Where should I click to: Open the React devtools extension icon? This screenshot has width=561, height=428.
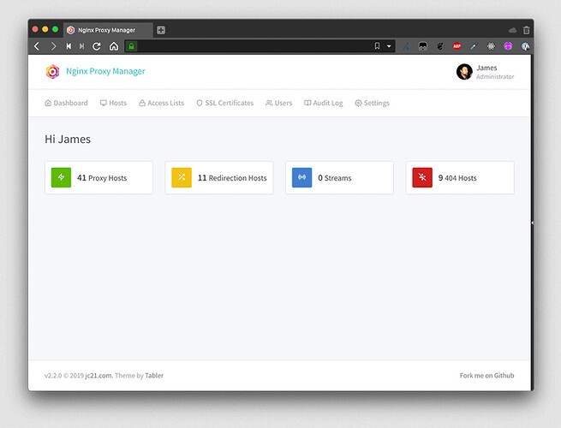[x=492, y=46]
